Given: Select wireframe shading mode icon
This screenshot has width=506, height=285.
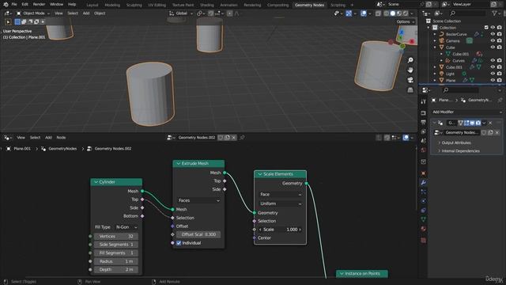Looking at the screenshot, I should click(x=387, y=13).
